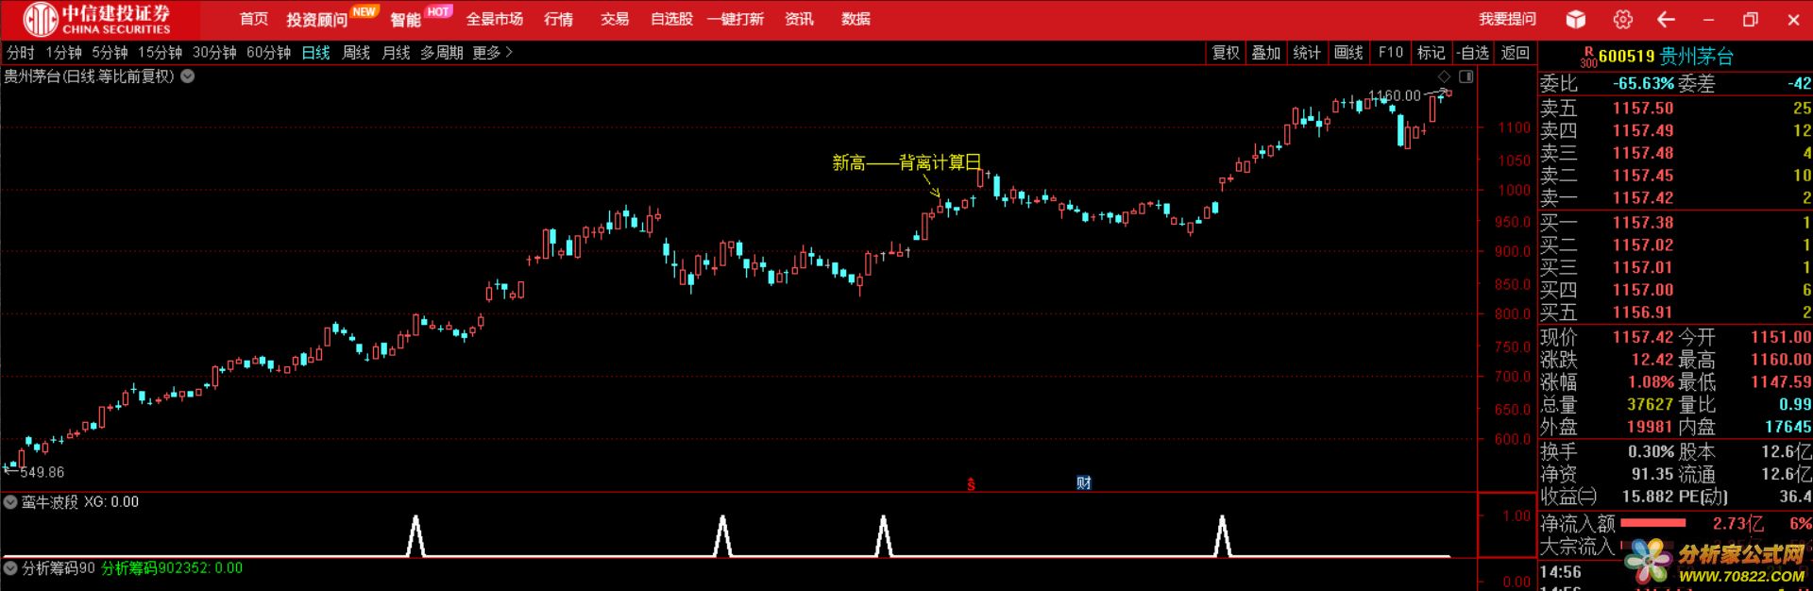Open F10 company info
Screen dimensions: 1813x591
pos(1391,53)
